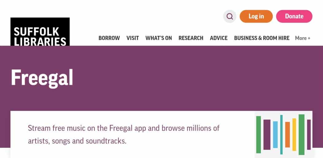Viewport: 323px width, 158px height.
Task: Open the Borrow menu item
Action: 109,38
